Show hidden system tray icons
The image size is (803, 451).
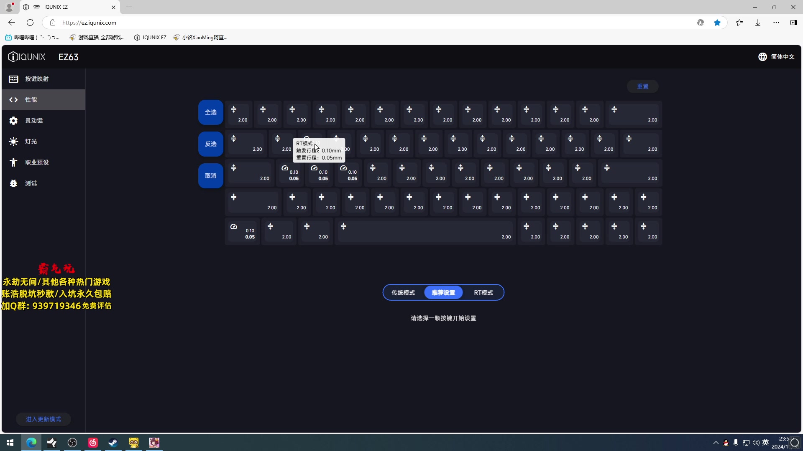pos(716,443)
